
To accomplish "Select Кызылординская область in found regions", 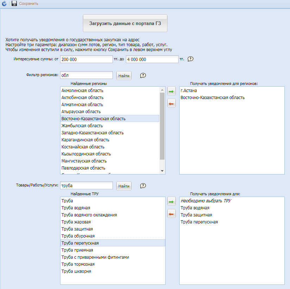I will (x=110, y=154).
